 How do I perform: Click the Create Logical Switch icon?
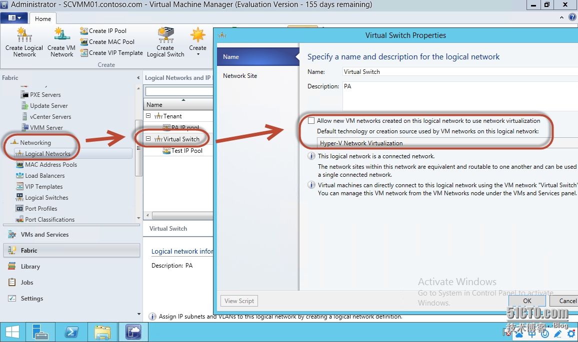click(166, 34)
